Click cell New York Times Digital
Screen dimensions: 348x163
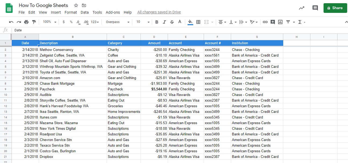[x=73, y=128]
